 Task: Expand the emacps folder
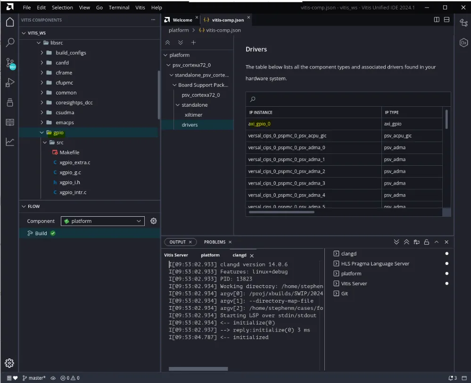tap(64, 123)
